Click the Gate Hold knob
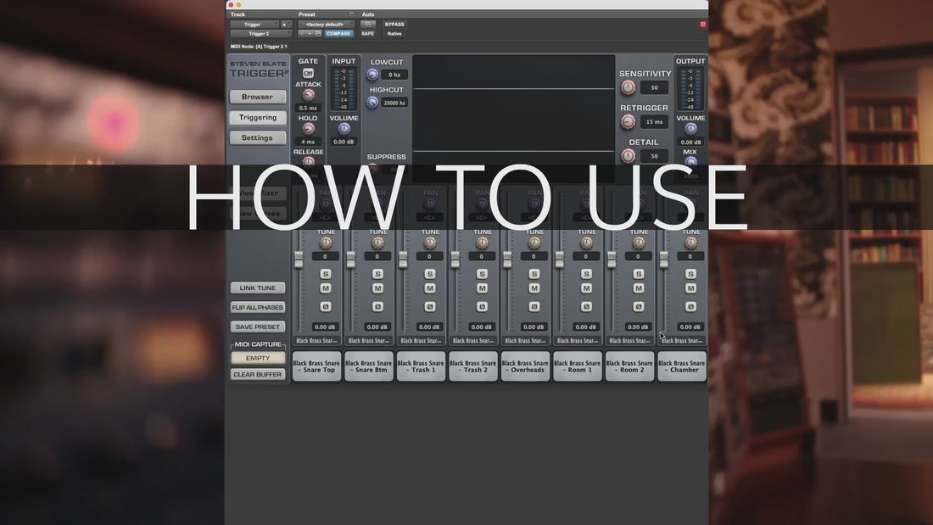This screenshot has width=933, height=525. coord(308,129)
